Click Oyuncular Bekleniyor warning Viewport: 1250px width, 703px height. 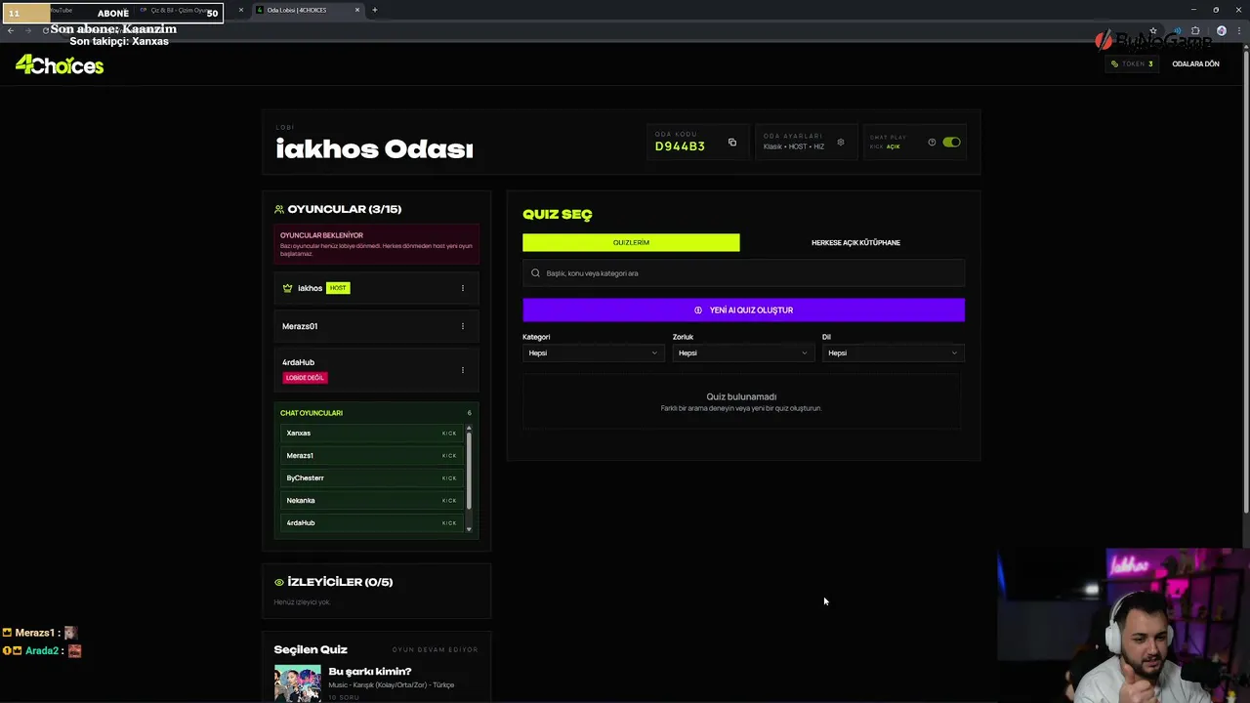(376, 244)
